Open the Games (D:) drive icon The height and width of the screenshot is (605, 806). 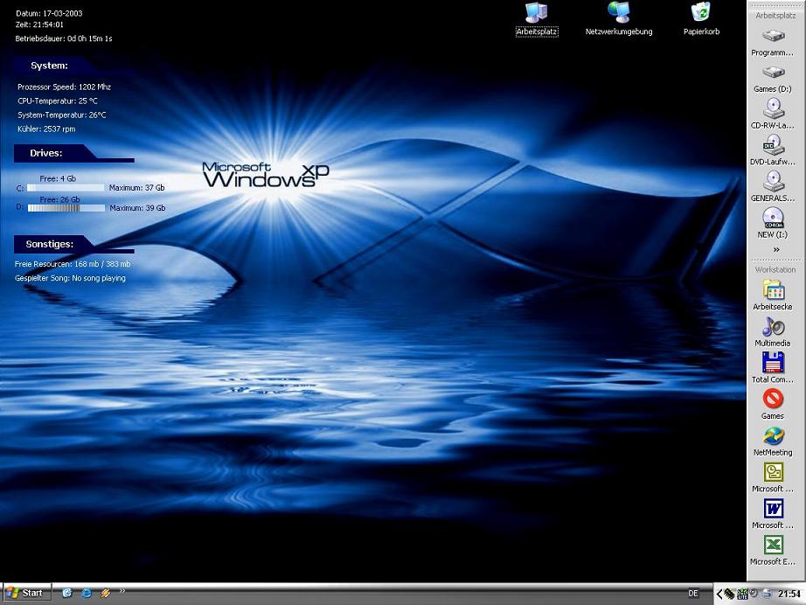pyautogui.click(x=773, y=79)
